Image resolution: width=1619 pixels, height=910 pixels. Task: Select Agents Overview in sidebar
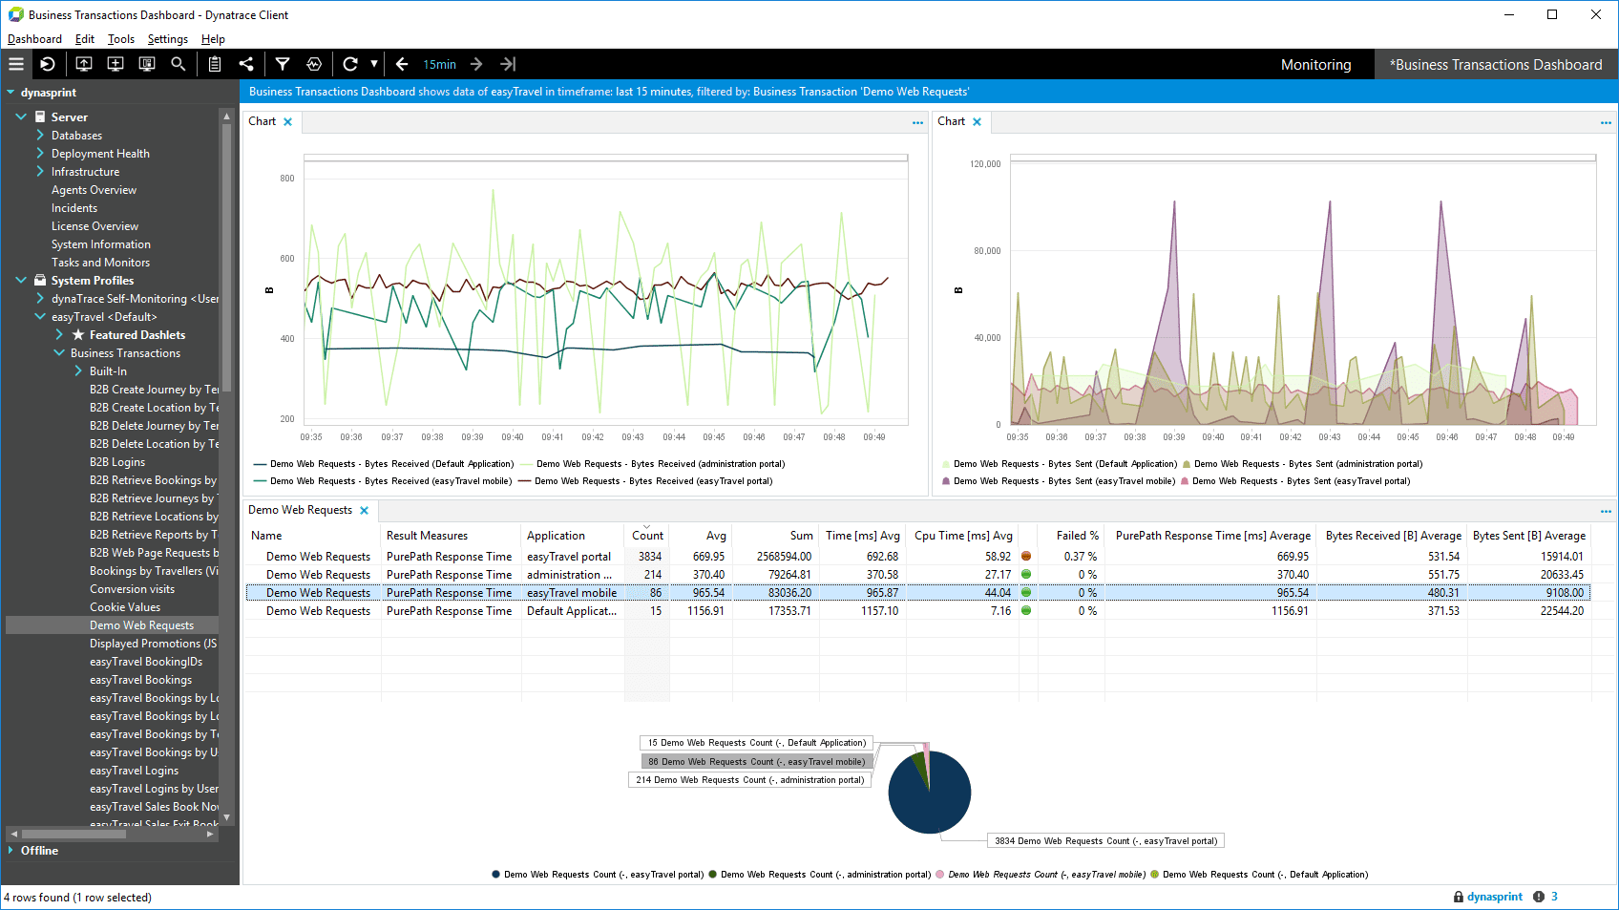[94, 190]
